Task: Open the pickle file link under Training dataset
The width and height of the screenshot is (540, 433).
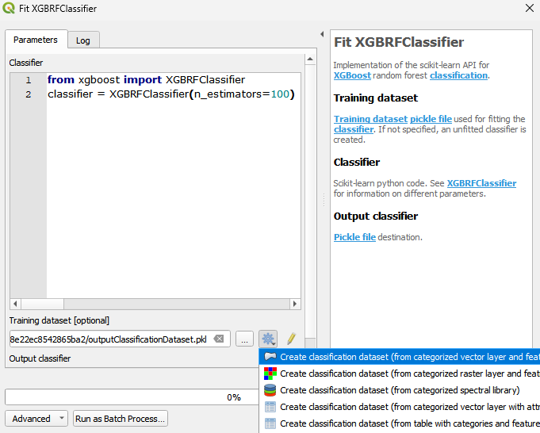Action: coord(431,119)
